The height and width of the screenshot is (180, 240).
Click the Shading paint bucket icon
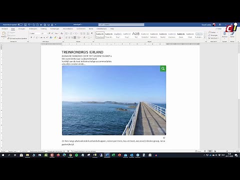84,37
